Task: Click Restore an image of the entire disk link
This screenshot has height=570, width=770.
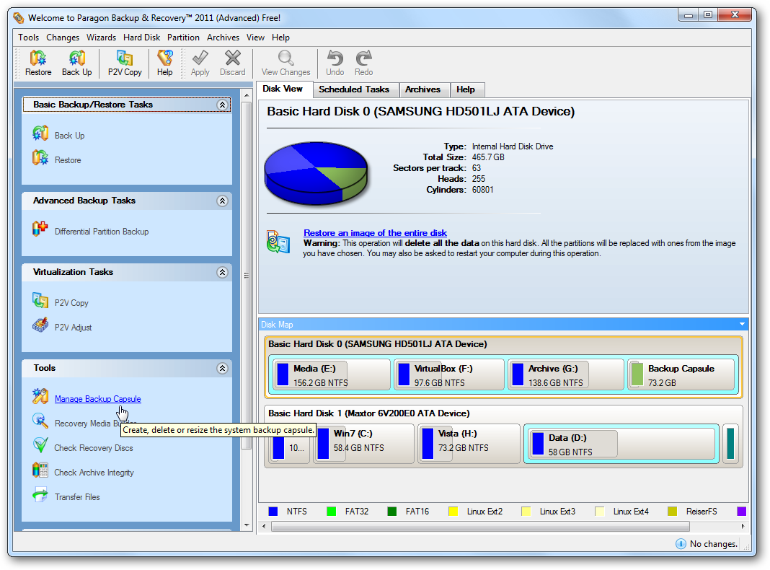Action: tap(375, 233)
